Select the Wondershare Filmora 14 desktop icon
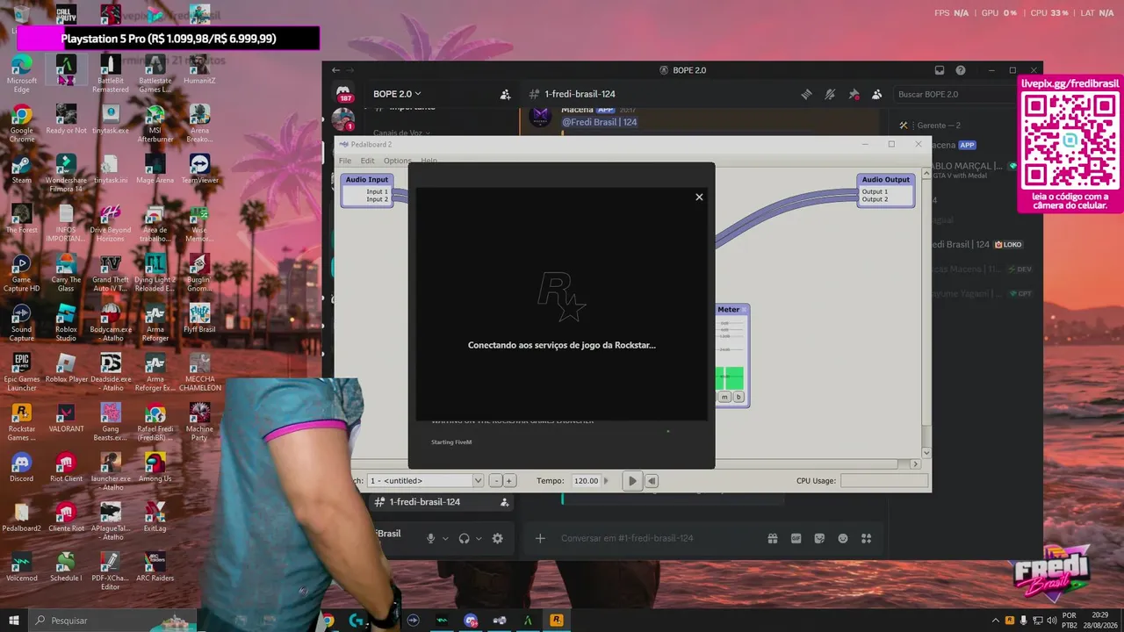The height and width of the screenshot is (632, 1124). click(66, 173)
